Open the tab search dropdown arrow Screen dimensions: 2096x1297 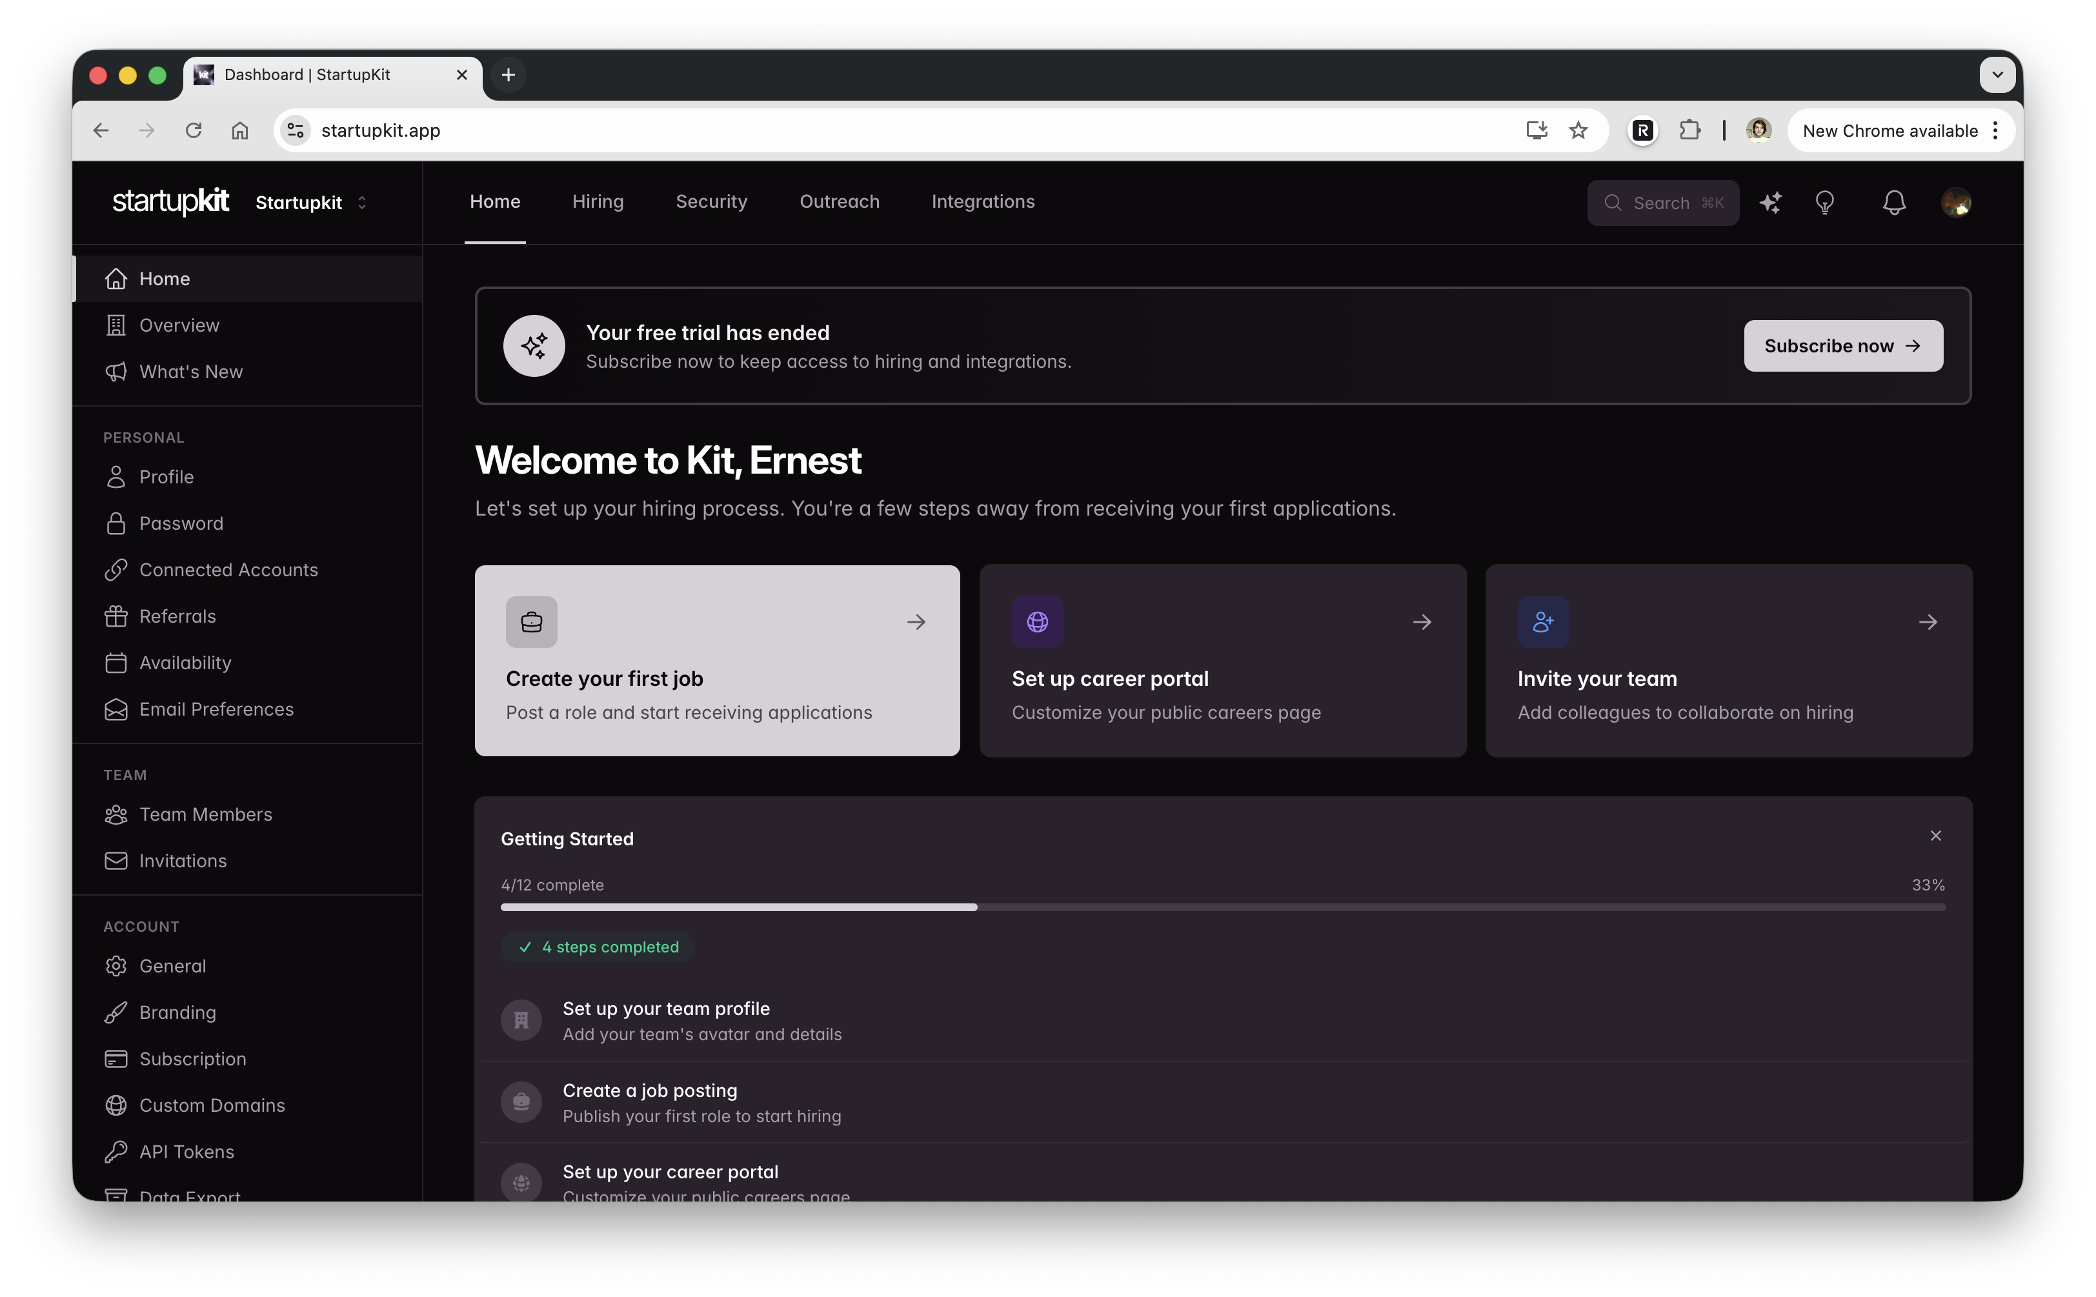pyautogui.click(x=1997, y=75)
